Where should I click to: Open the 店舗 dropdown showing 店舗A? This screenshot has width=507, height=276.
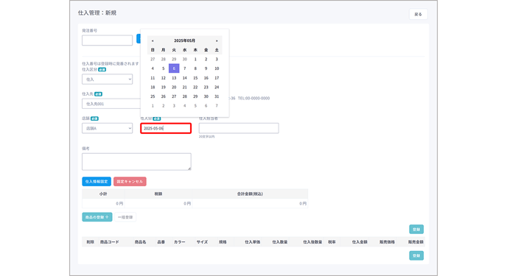pyautogui.click(x=107, y=128)
